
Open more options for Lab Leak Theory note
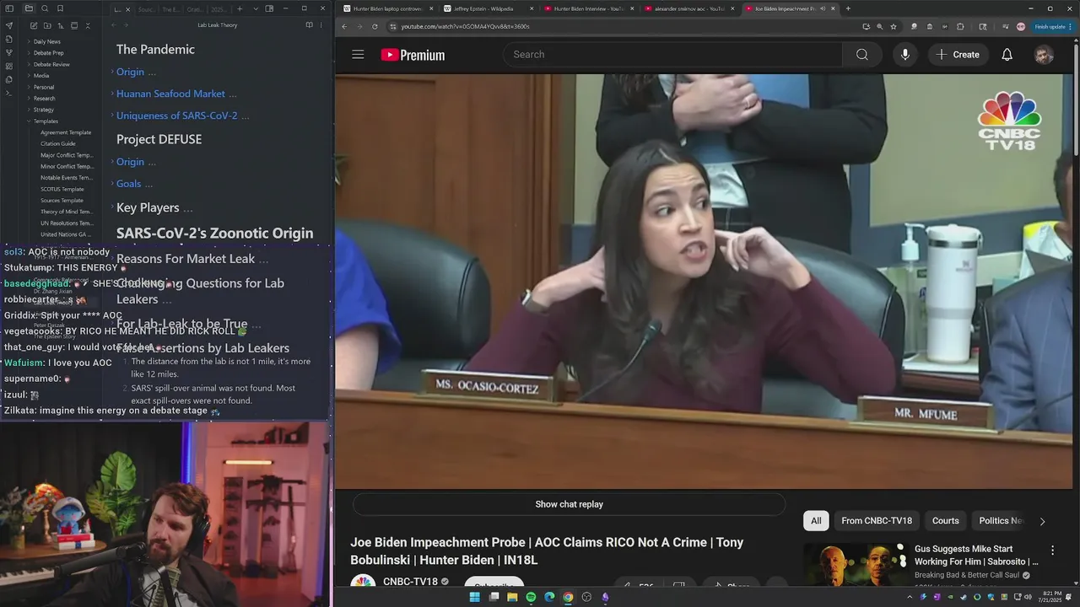coord(321,25)
